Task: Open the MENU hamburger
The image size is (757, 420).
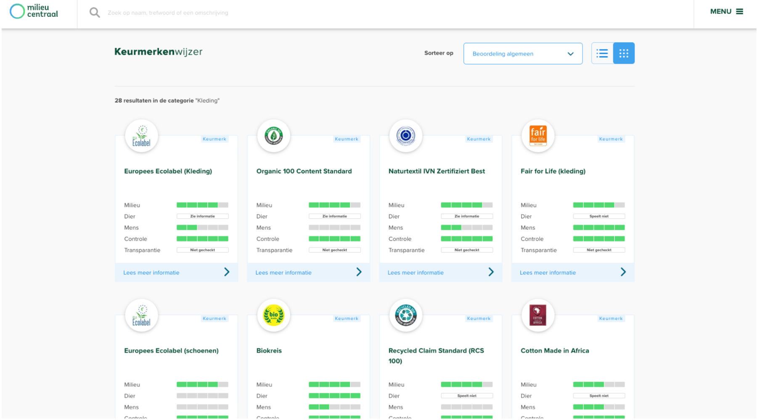Action: tap(726, 12)
